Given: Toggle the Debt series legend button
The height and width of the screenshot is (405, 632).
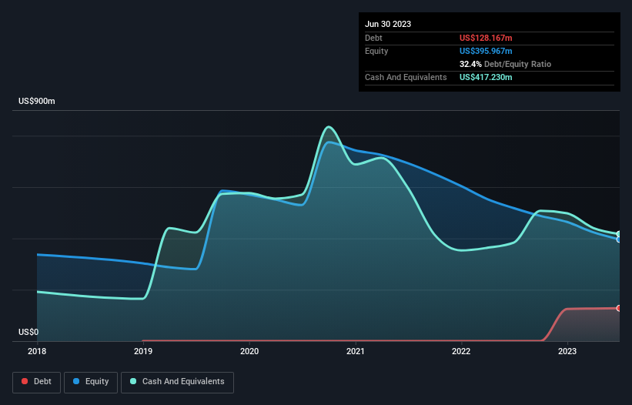Looking at the screenshot, I should [x=37, y=382].
